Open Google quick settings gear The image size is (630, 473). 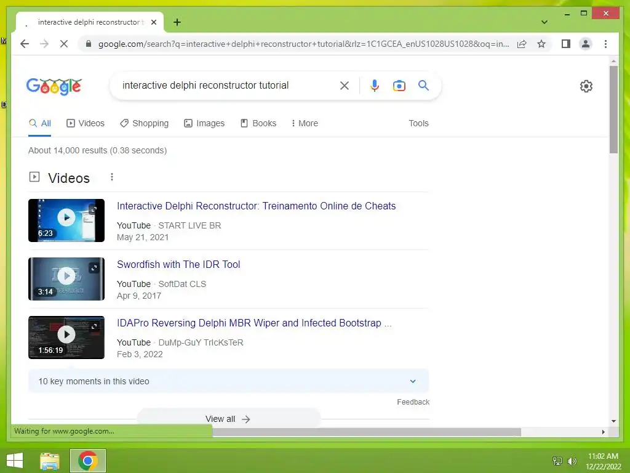pos(586,86)
